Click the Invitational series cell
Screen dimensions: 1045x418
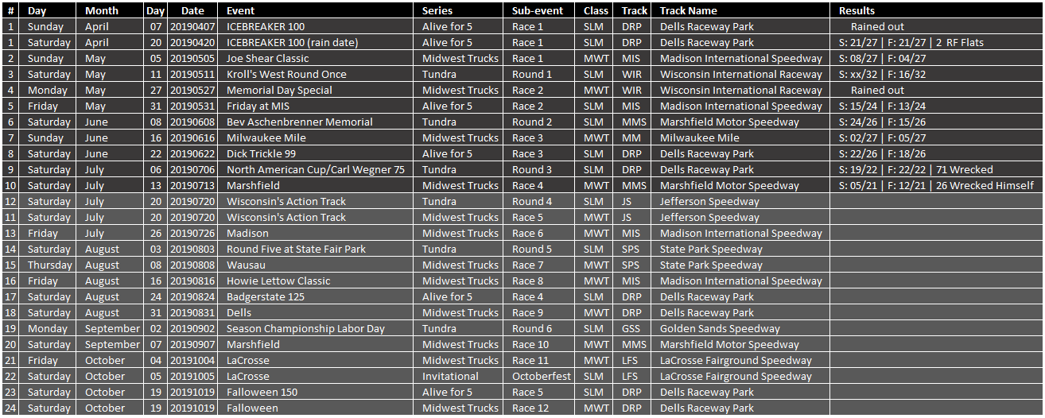coord(459,376)
